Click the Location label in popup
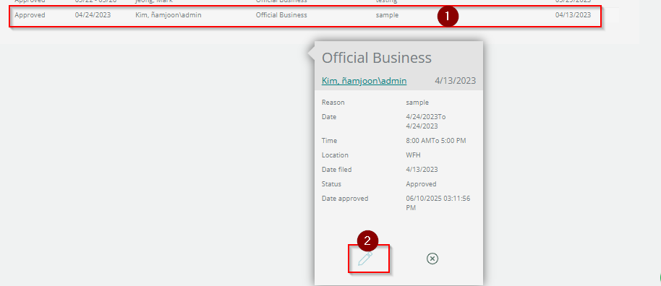The height and width of the screenshot is (286, 661). [x=335, y=155]
